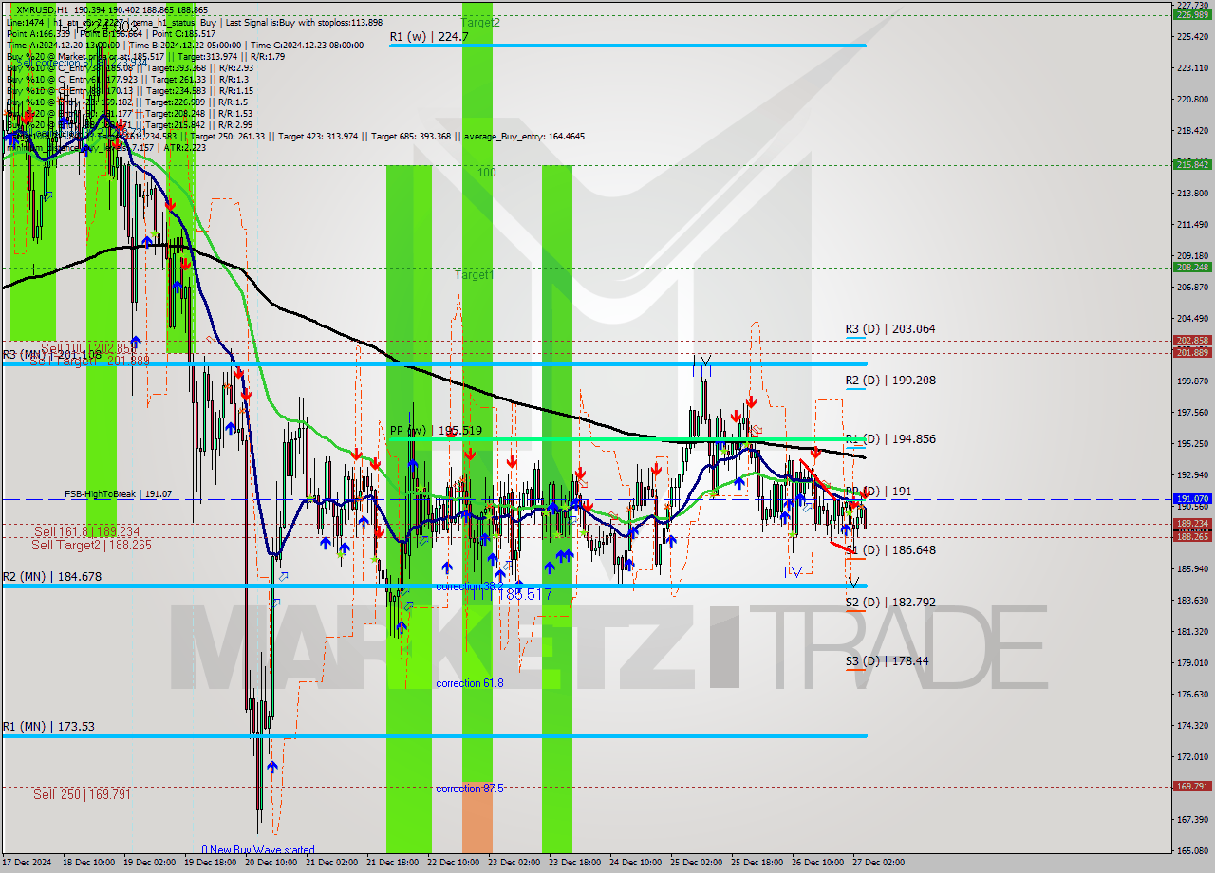This screenshot has width=1215, height=873.
Task: Click the 199.870 price scale value
Action: pyautogui.click(x=1191, y=381)
